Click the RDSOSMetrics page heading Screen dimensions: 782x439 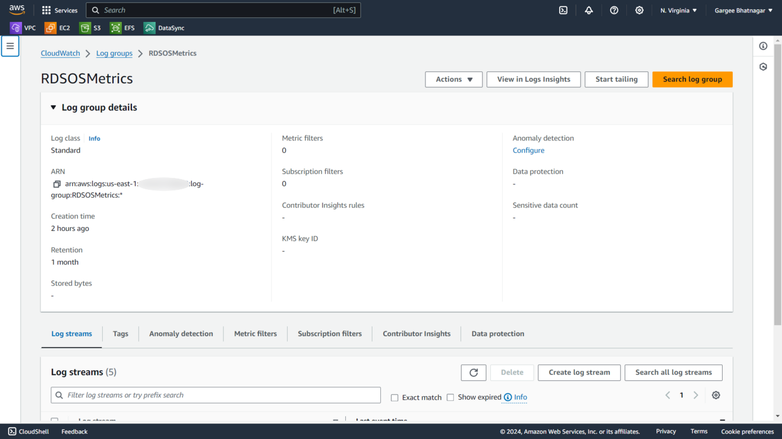point(87,79)
